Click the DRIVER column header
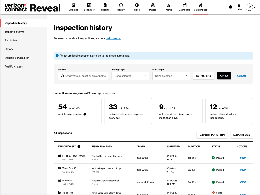260x195 pixels. click(x=141, y=147)
